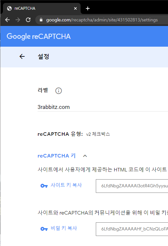
Task: Click the padlock icon in address bar
Action: click(x=41, y=20)
